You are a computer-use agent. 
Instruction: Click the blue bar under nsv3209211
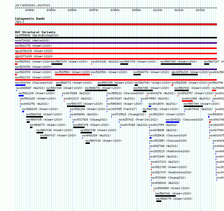pyautogui.click(x=173, y=122)
